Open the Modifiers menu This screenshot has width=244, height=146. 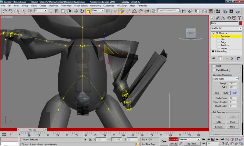53,5
